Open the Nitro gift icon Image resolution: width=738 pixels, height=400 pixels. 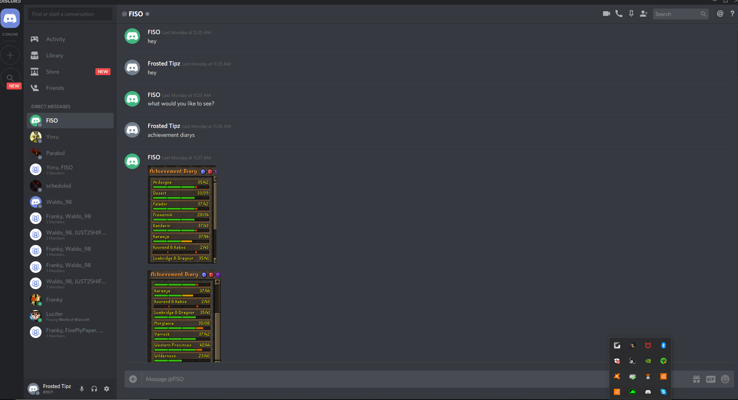(697, 379)
